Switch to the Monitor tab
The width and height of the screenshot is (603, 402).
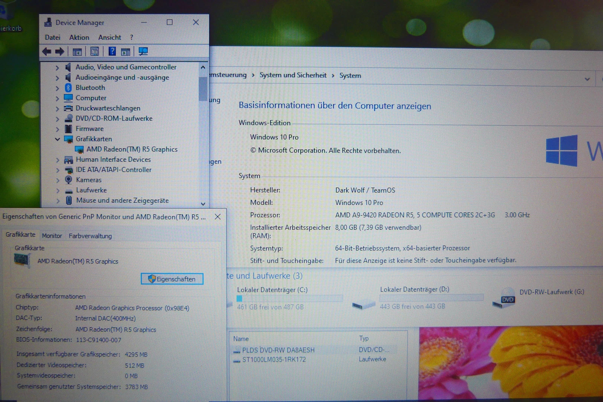point(52,236)
